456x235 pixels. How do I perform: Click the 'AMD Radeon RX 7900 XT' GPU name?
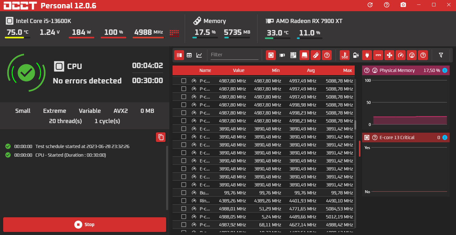coord(309,21)
